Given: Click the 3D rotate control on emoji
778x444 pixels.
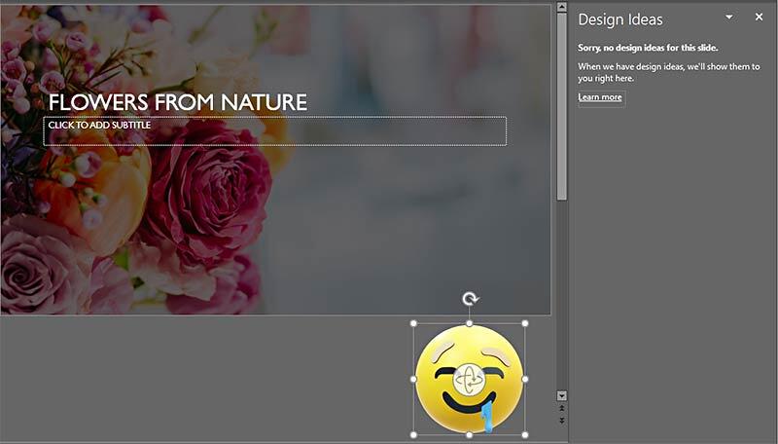Looking at the screenshot, I should coord(470,379).
